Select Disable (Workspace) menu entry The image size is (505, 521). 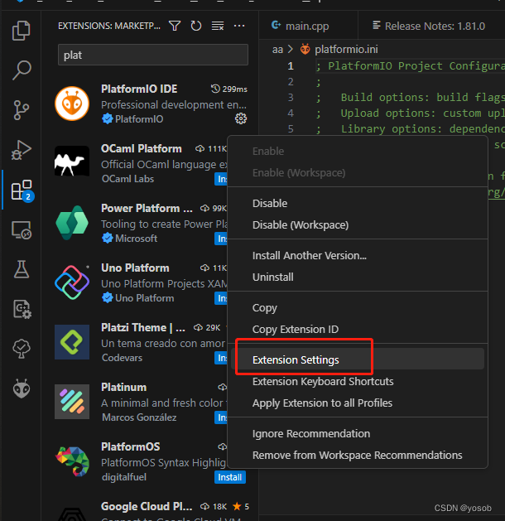(x=358, y=225)
